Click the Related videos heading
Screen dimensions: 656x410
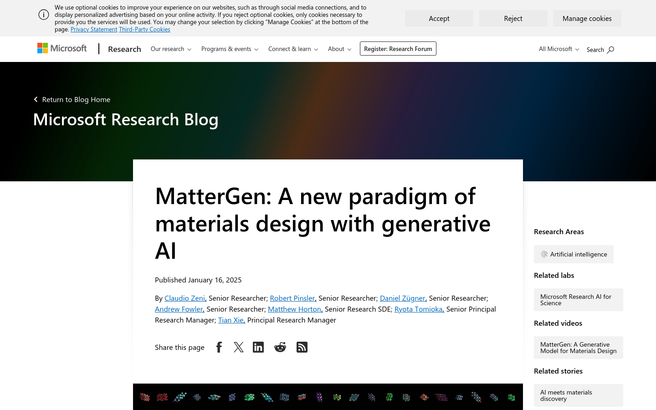click(558, 323)
